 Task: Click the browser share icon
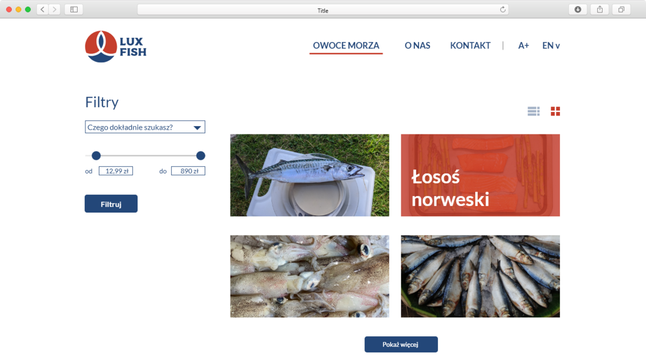[x=600, y=9]
